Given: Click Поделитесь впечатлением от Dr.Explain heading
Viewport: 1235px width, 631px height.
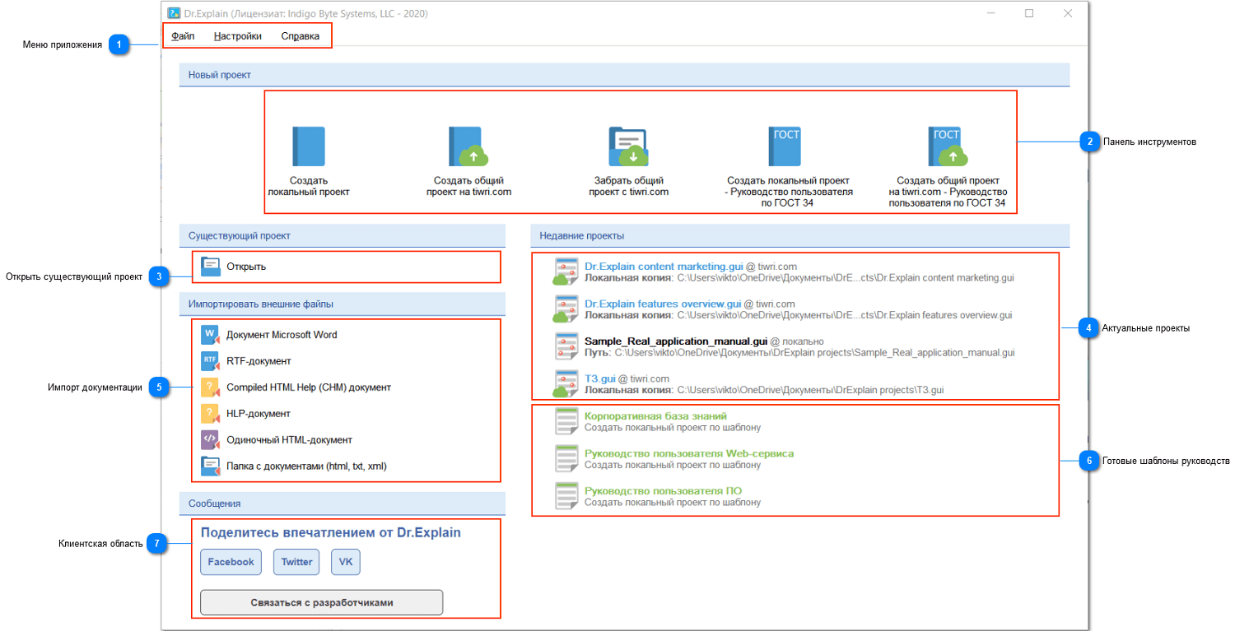Looking at the screenshot, I should click(x=331, y=532).
